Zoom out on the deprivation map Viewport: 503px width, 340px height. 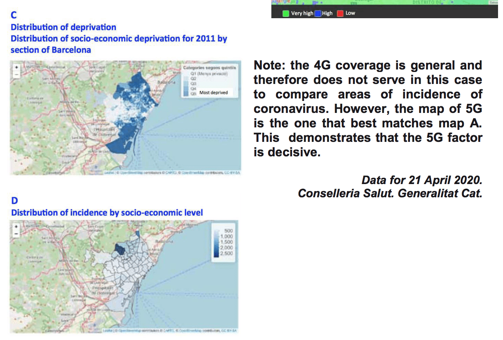16,74
